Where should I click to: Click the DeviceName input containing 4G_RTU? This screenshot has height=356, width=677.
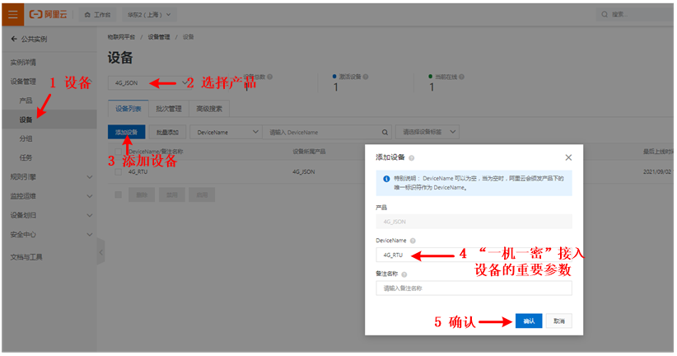474,255
